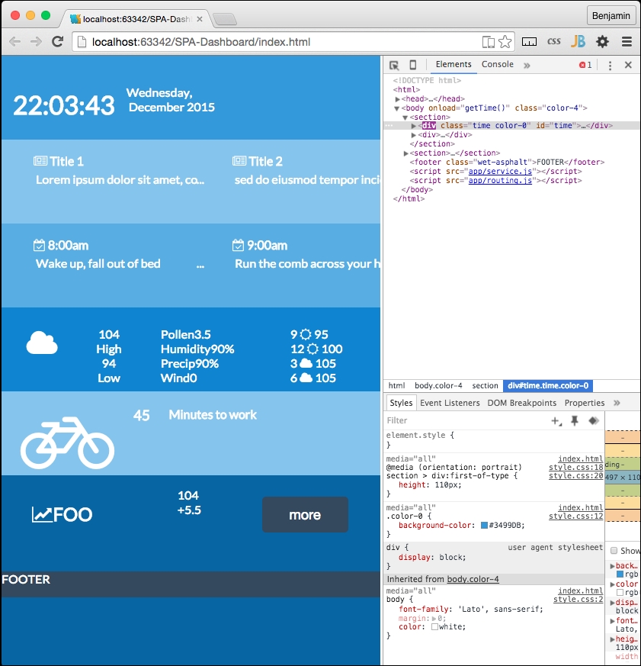The height and width of the screenshot is (666, 641).
Task: Toggle element state with the pin icon
Action: click(x=575, y=420)
